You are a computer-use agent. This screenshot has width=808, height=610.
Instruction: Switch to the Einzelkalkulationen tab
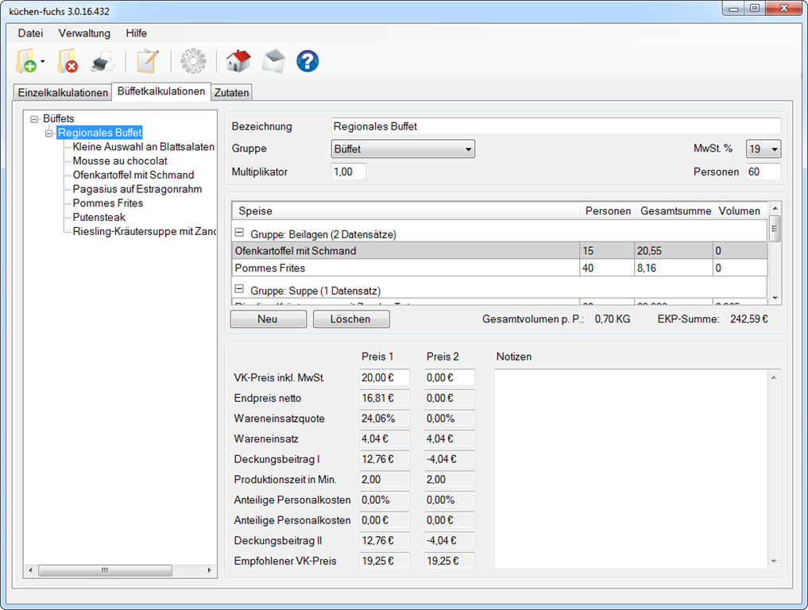coord(63,93)
